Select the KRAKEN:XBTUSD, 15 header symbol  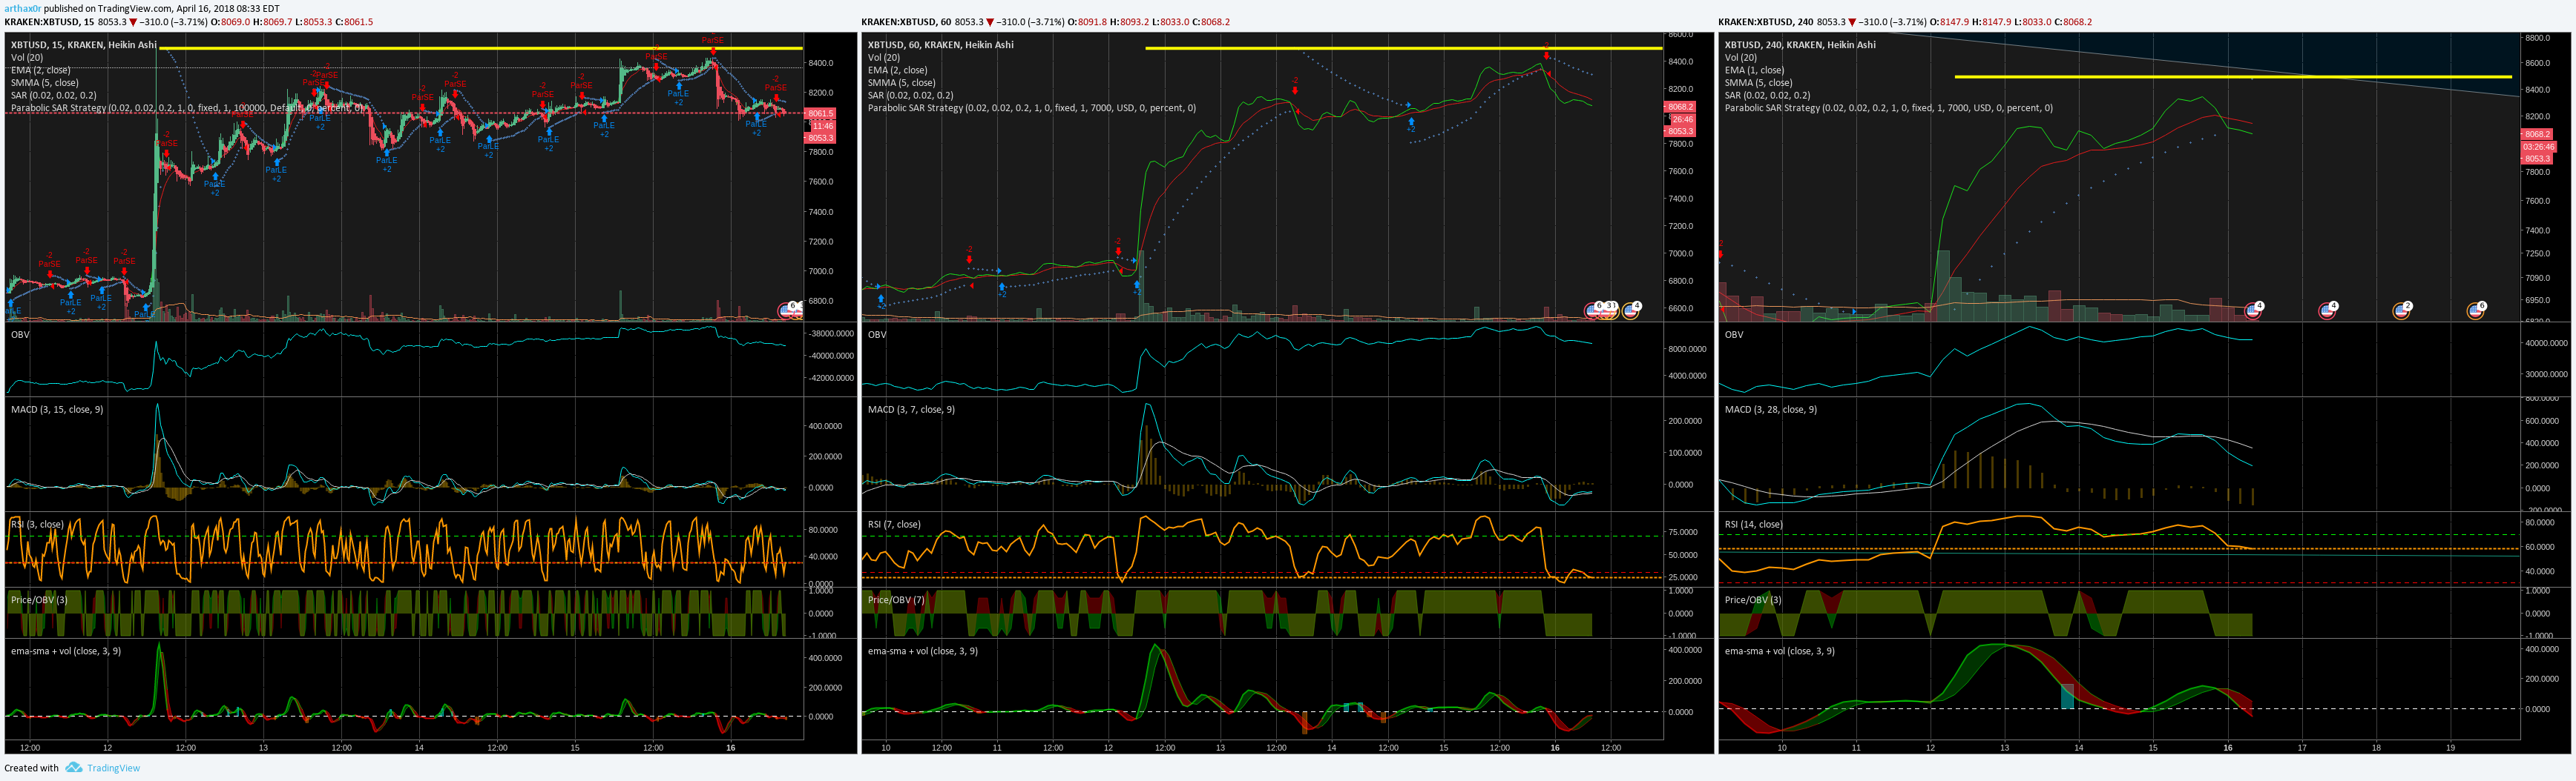tap(49, 22)
